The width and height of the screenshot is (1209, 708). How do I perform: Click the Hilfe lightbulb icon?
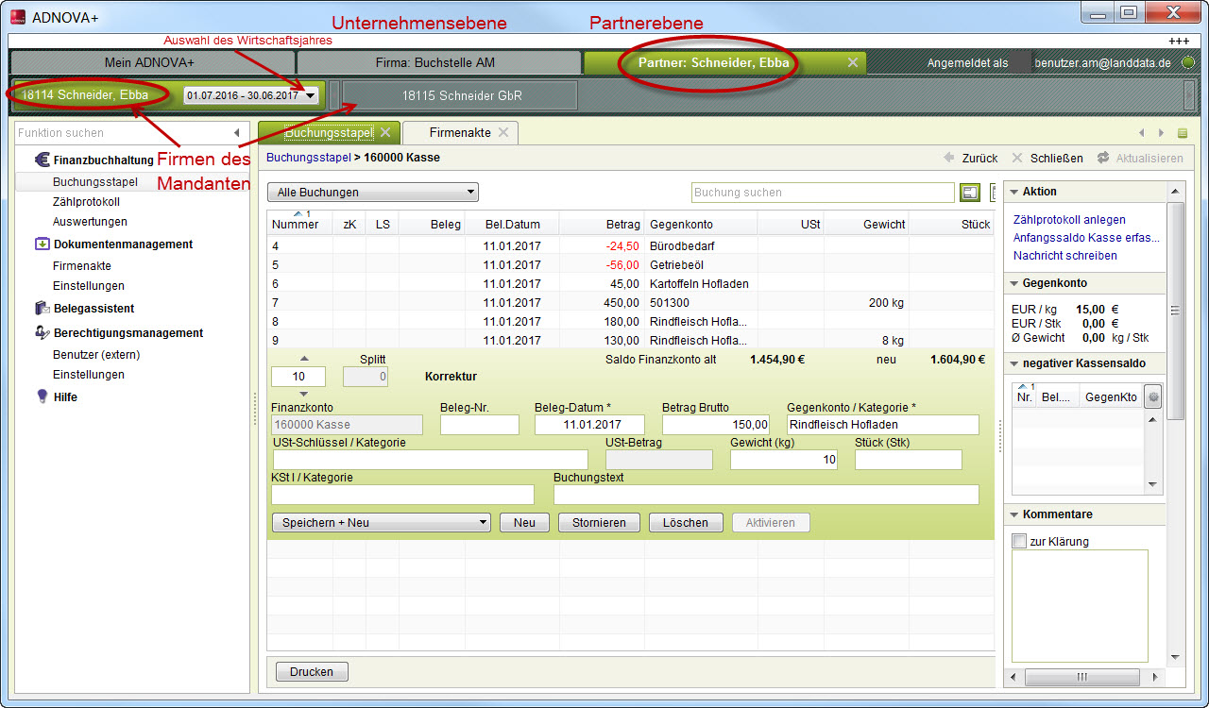tap(42, 397)
